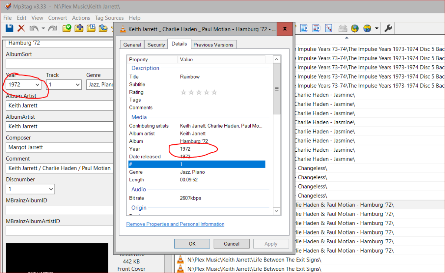445x273 pixels.
Task: Click the Save tag floppy disk icon
Action: pos(9,28)
